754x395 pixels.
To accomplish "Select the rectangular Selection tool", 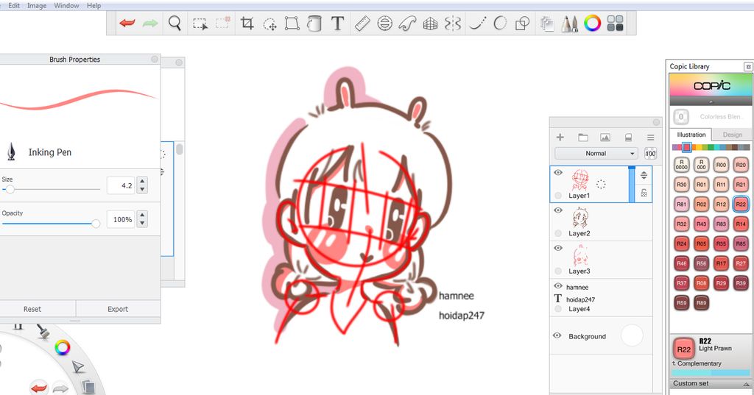I will (x=200, y=24).
